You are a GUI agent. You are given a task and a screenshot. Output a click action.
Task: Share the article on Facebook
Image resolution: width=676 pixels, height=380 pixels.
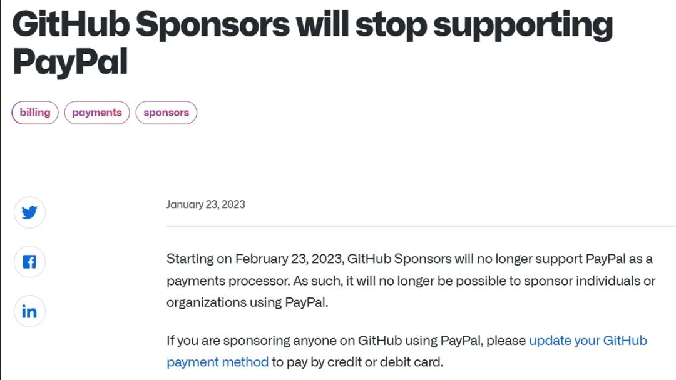[x=29, y=262]
